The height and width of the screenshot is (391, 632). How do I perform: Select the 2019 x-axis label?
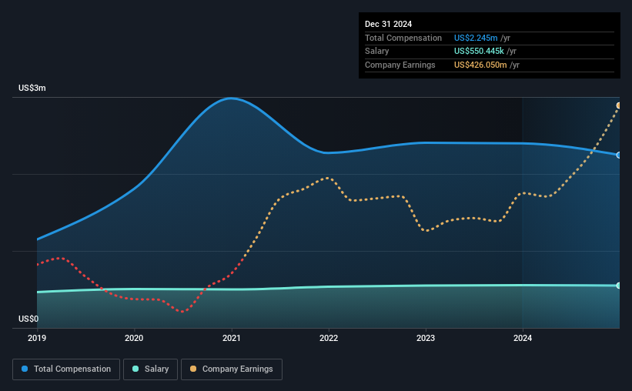[37, 338]
